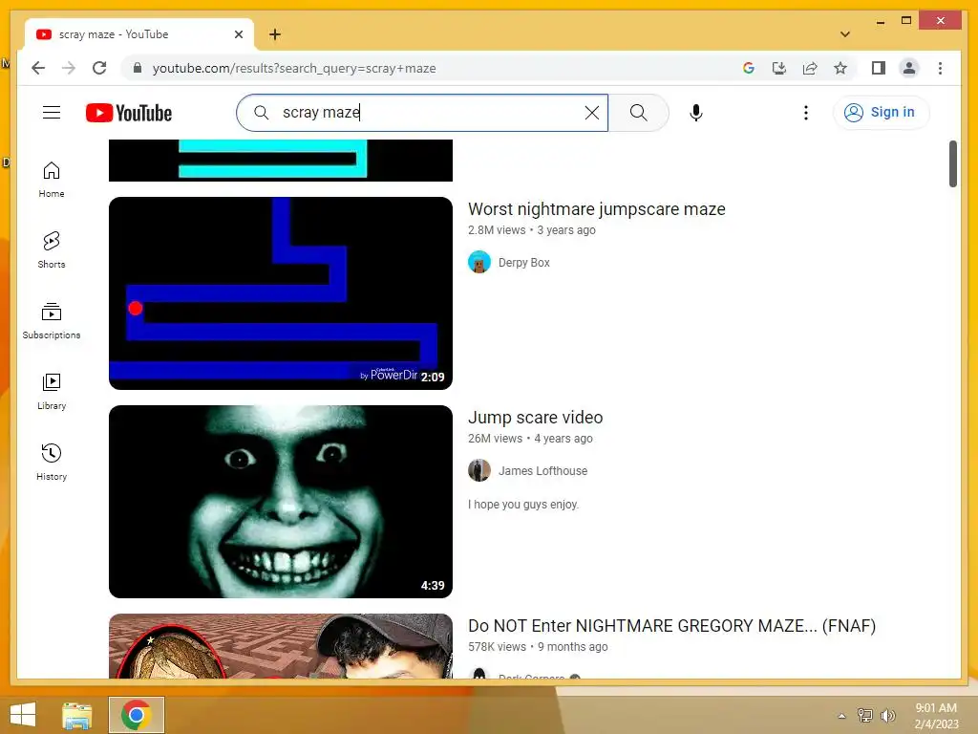Open the Chrome profile avatar
The image size is (978, 734).
pyautogui.click(x=909, y=68)
